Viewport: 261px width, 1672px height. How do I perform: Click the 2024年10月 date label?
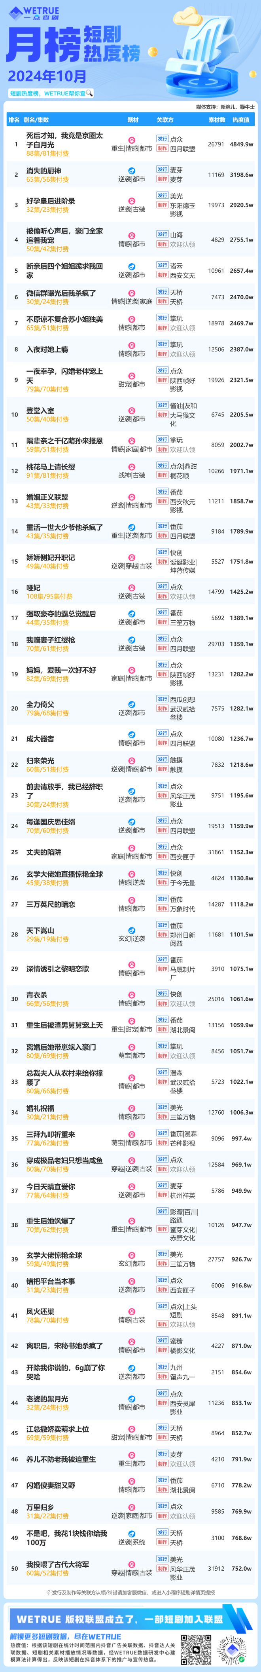[47, 76]
